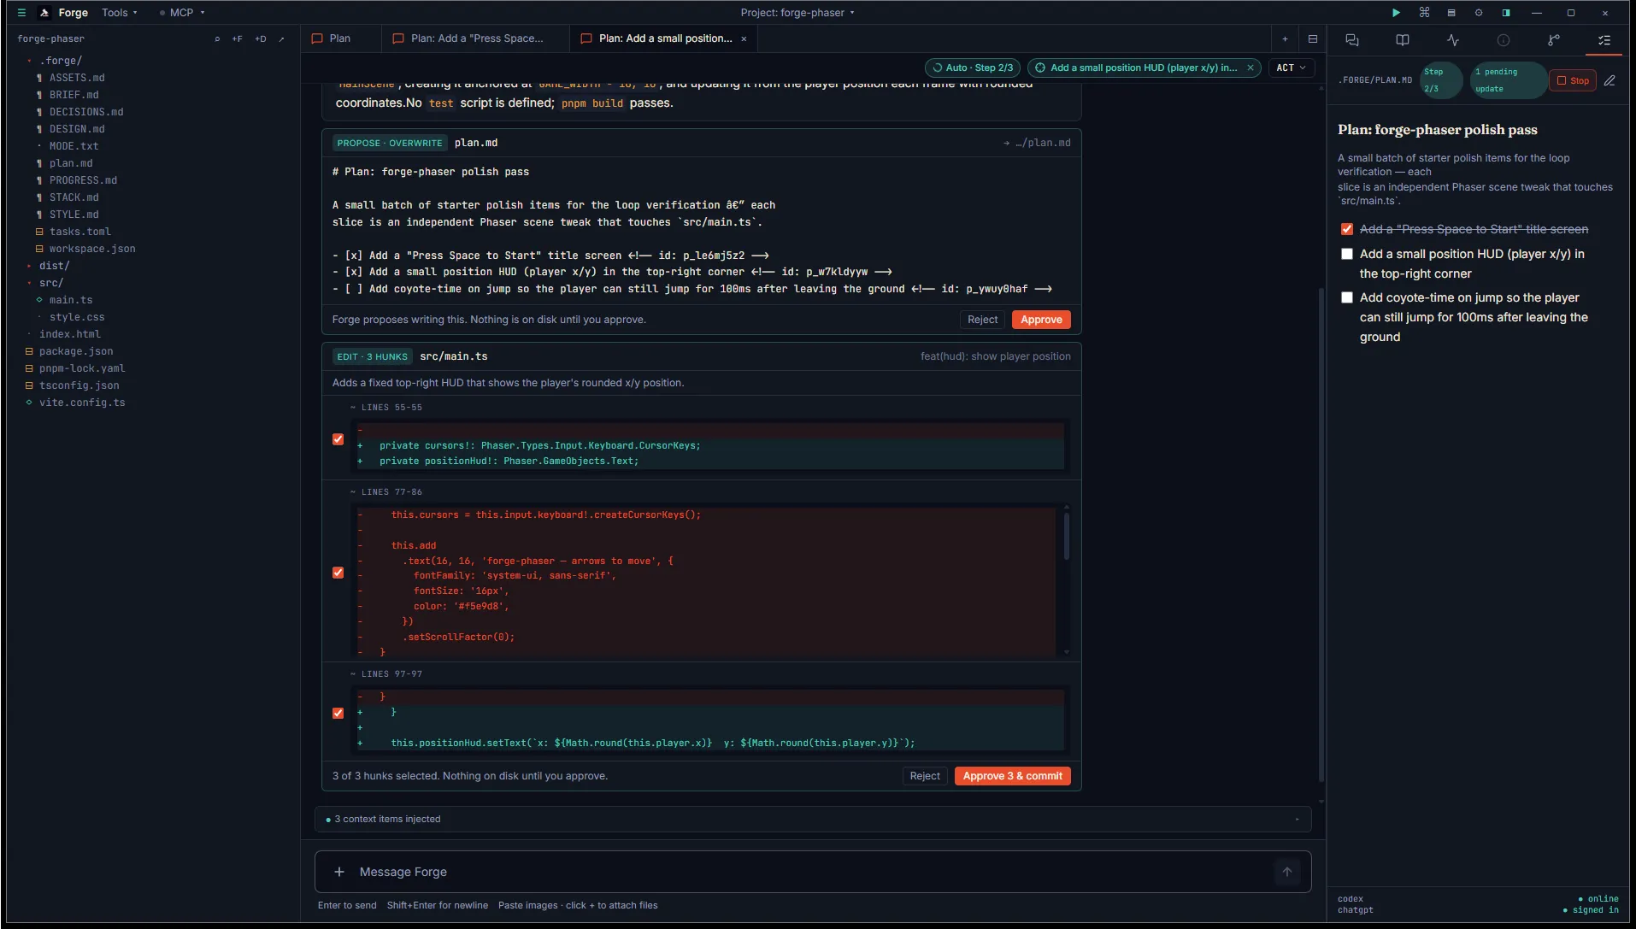The image size is (1636, 929).
Task: Expand the dist/ folder
Action: click(x=54, y=266)
